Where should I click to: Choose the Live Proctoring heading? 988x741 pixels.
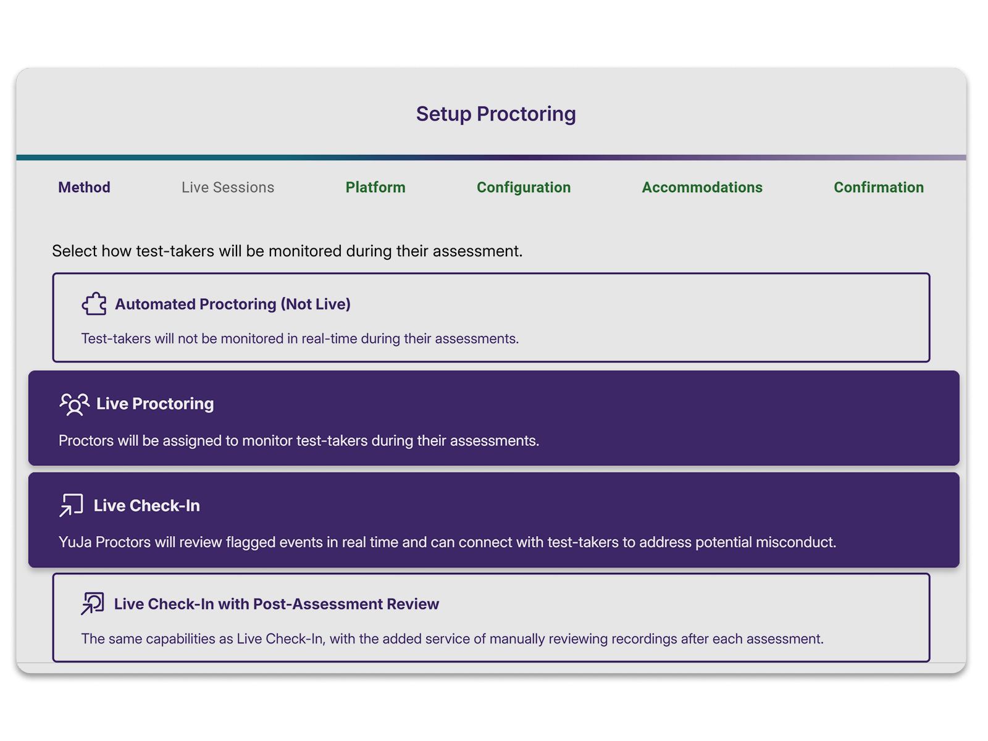tap(155, 404)
